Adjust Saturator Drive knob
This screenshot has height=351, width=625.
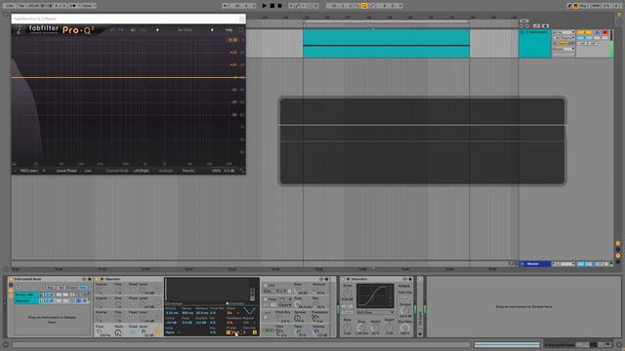348,293
